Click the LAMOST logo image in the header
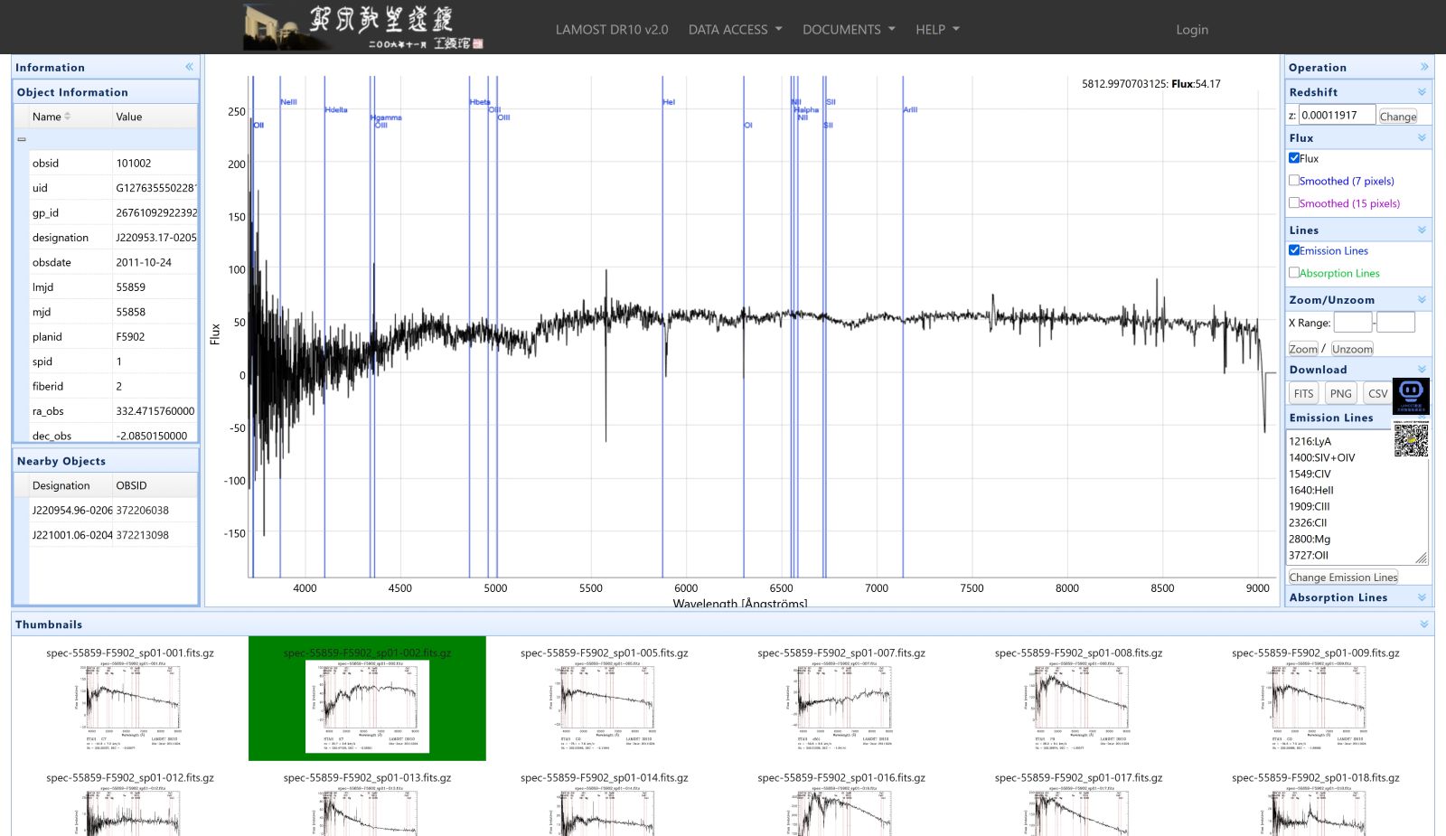The image size is (1446, 836). point(364,27)
